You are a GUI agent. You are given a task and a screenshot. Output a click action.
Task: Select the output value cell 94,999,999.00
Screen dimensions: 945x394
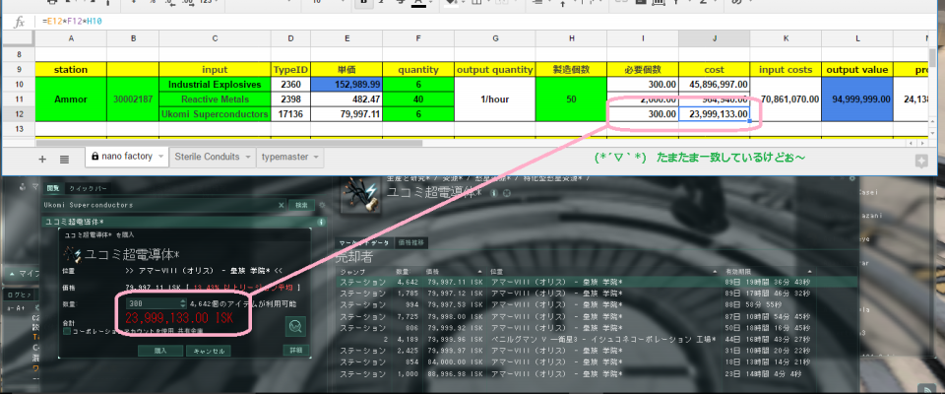[x=857, y=98]
